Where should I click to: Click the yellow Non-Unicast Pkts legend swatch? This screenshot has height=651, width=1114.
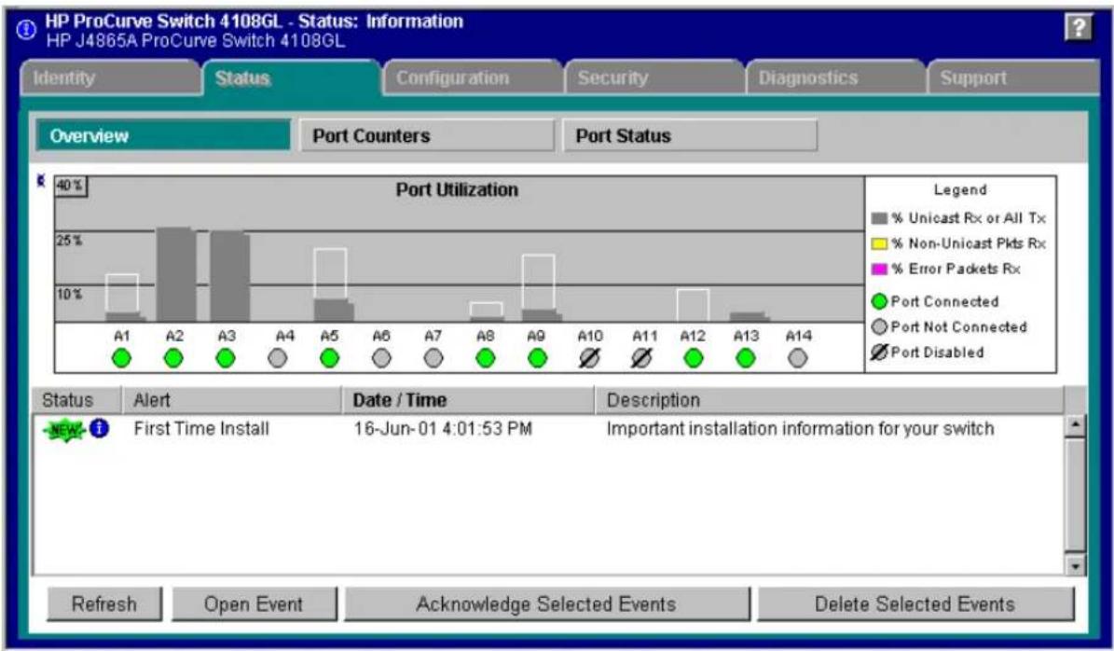tap(880, 243)
